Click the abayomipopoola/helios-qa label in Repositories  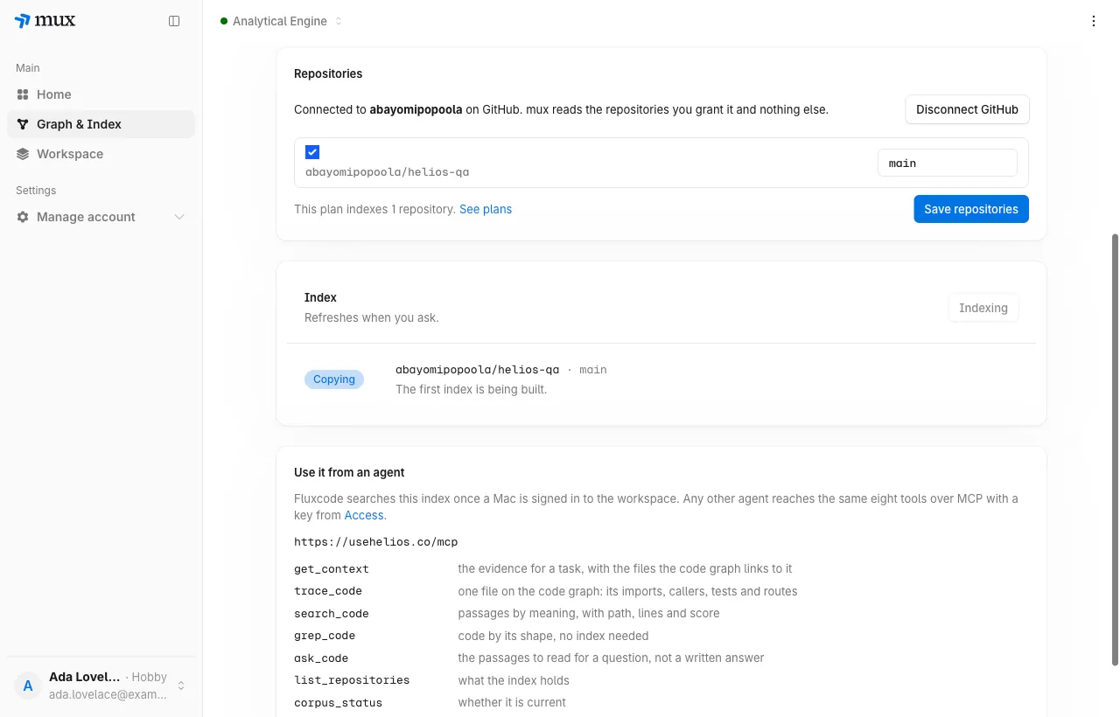tap(388, 172)
